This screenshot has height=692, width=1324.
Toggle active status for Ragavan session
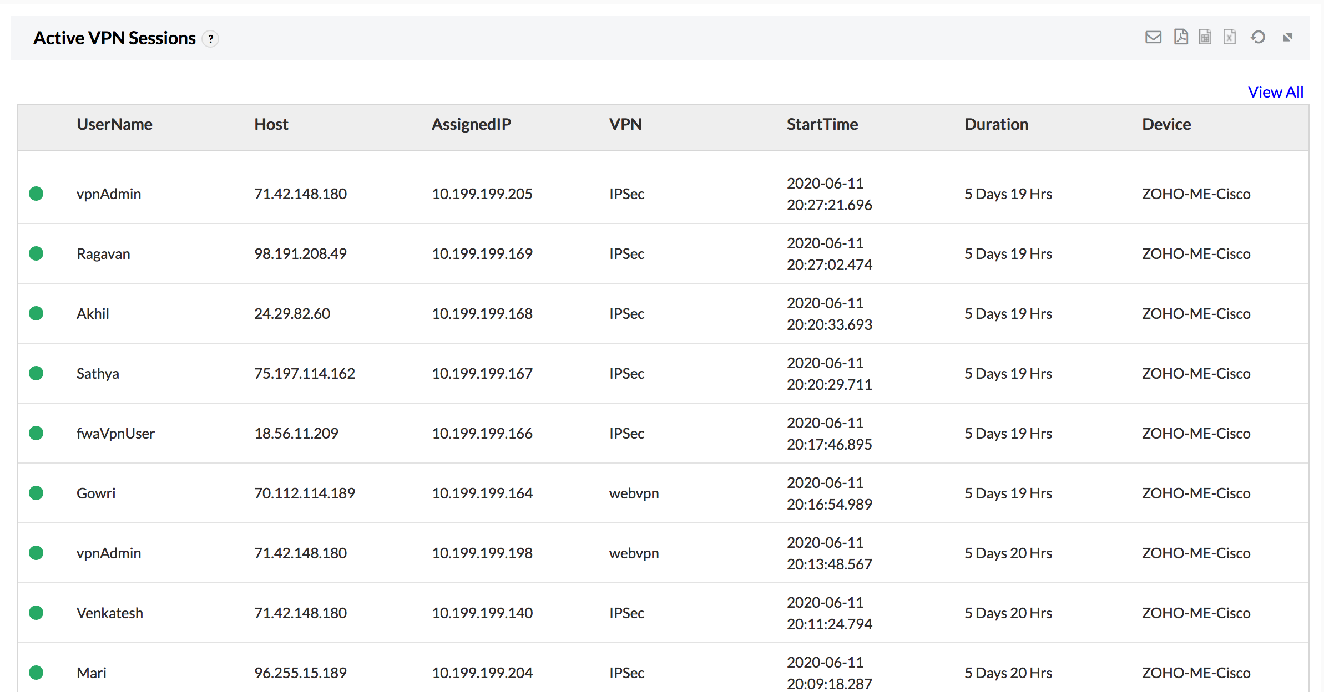[38, 253]
